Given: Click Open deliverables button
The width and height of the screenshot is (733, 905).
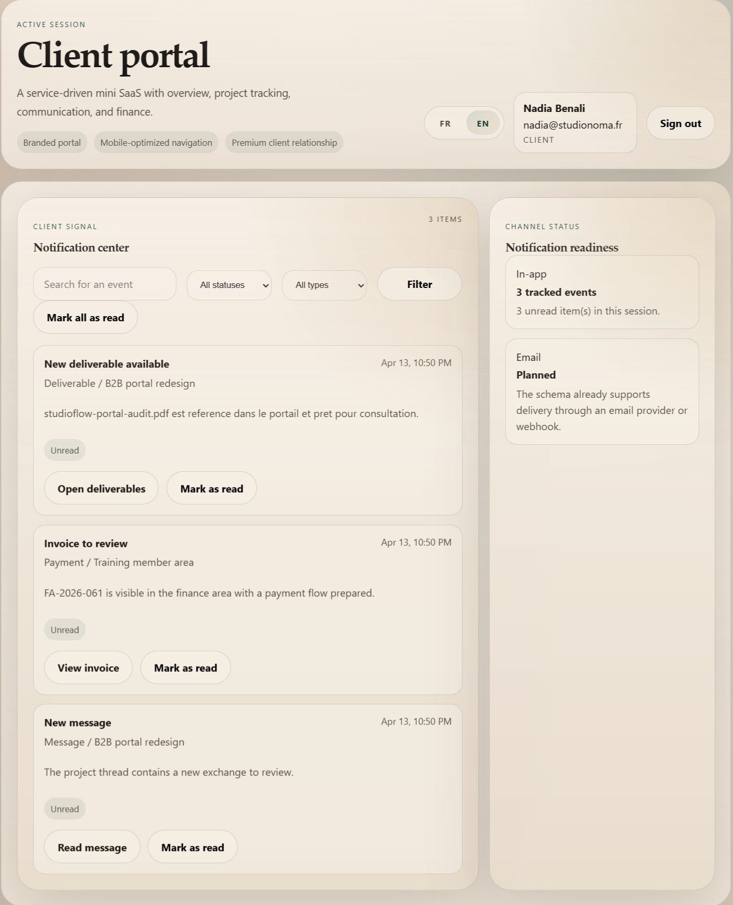Looking at the screenshot, I should coord(102,488).
